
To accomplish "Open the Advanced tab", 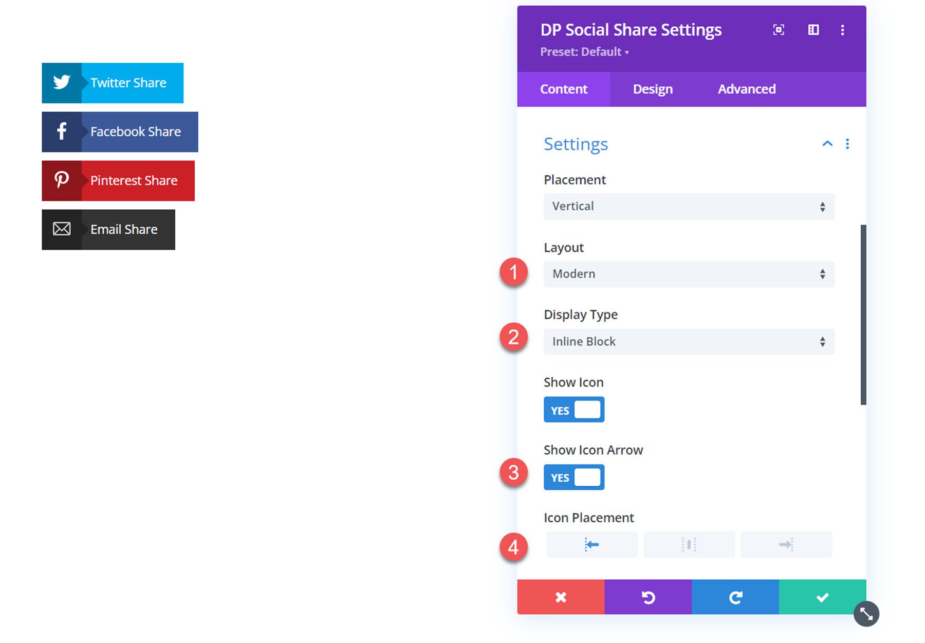I will pos(746,88).
